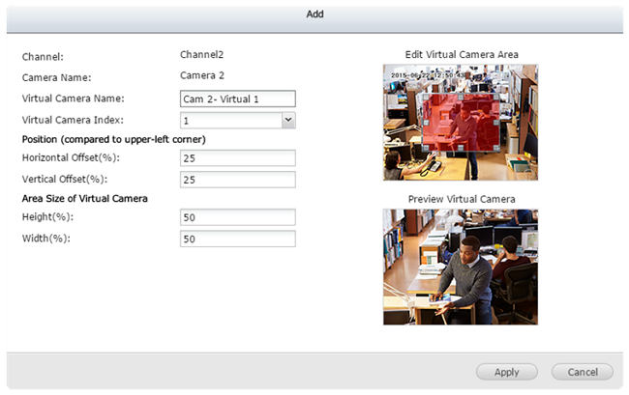The image size is (629, 395).
Task: Click the top-left resize handle of red area
Action: (426, 98)
